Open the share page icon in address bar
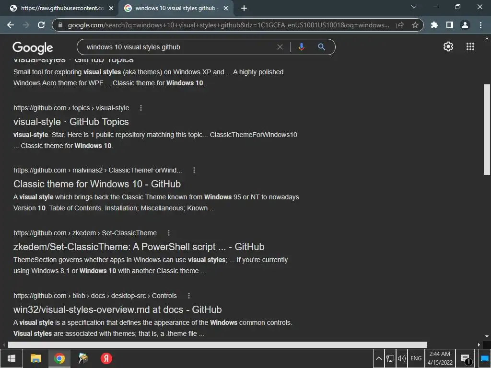 coord(400,25)
